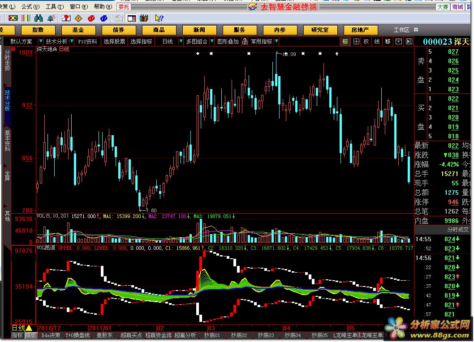Image resolution: width=474 pixels, height=342 pixels.
Task: Open the 日线 period dropdown arrow
Action: click(181, 41)
